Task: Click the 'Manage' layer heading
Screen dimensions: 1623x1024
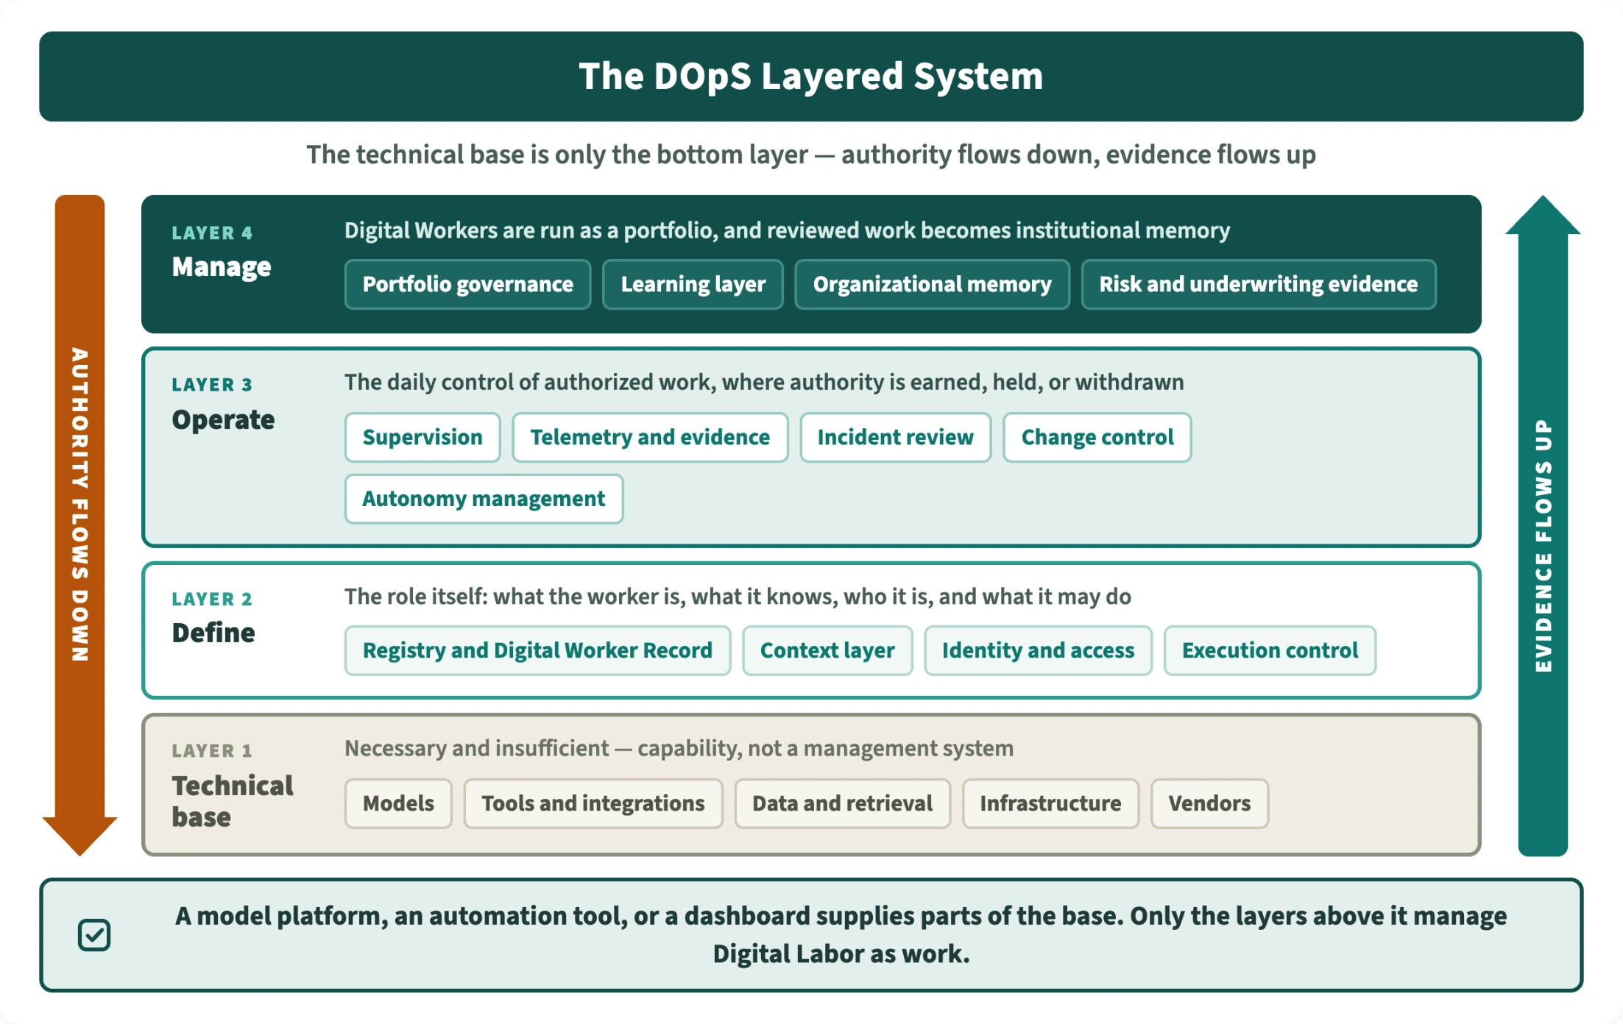Action: (222, 267)
